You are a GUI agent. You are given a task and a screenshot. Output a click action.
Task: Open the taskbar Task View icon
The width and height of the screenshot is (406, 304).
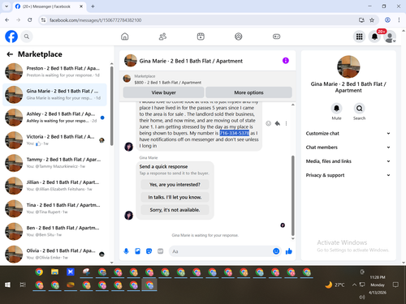(x=23, y=285)
